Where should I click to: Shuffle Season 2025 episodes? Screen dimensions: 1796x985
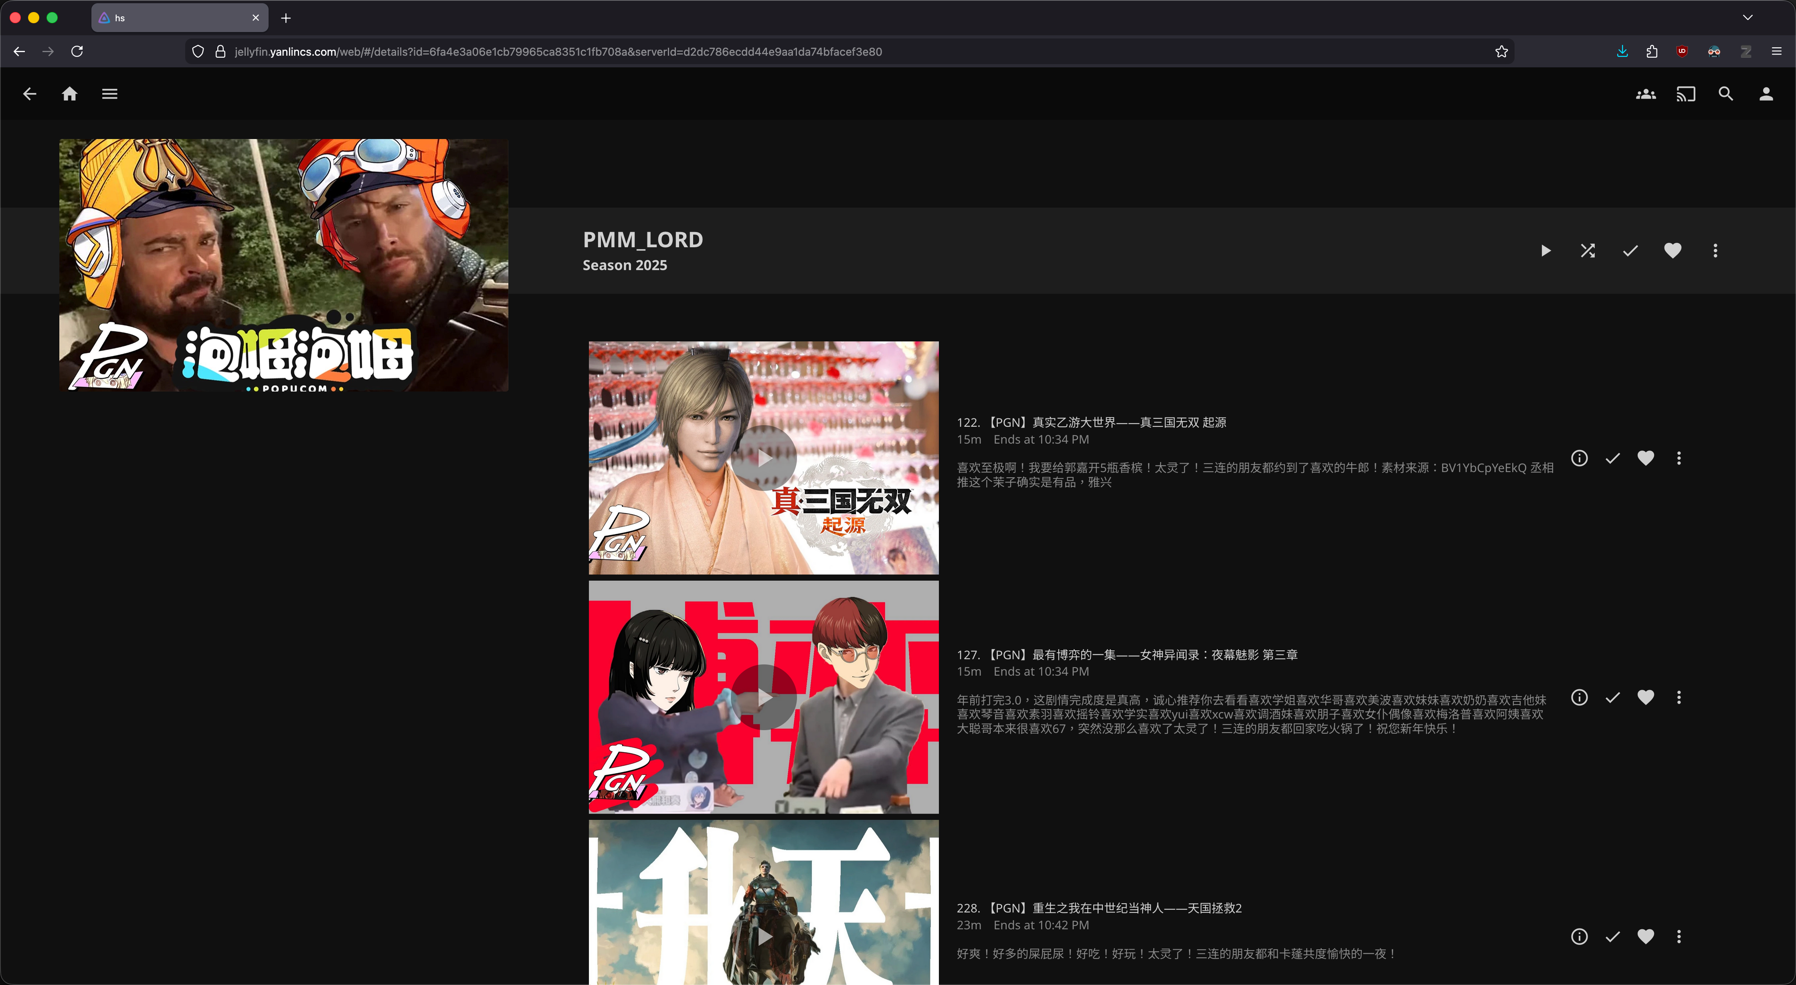[x=1588, y=251]
